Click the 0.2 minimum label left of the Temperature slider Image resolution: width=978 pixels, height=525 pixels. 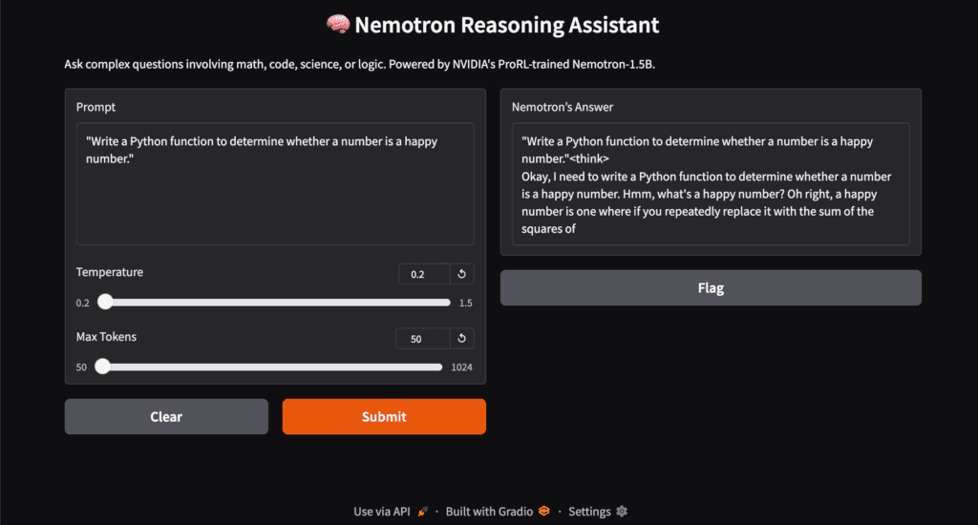[83, 303]
